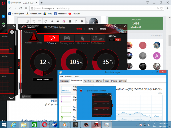Insert quote in forum editor
The height and width of the screenshot is (128, 171).
(x=52, y=21)
